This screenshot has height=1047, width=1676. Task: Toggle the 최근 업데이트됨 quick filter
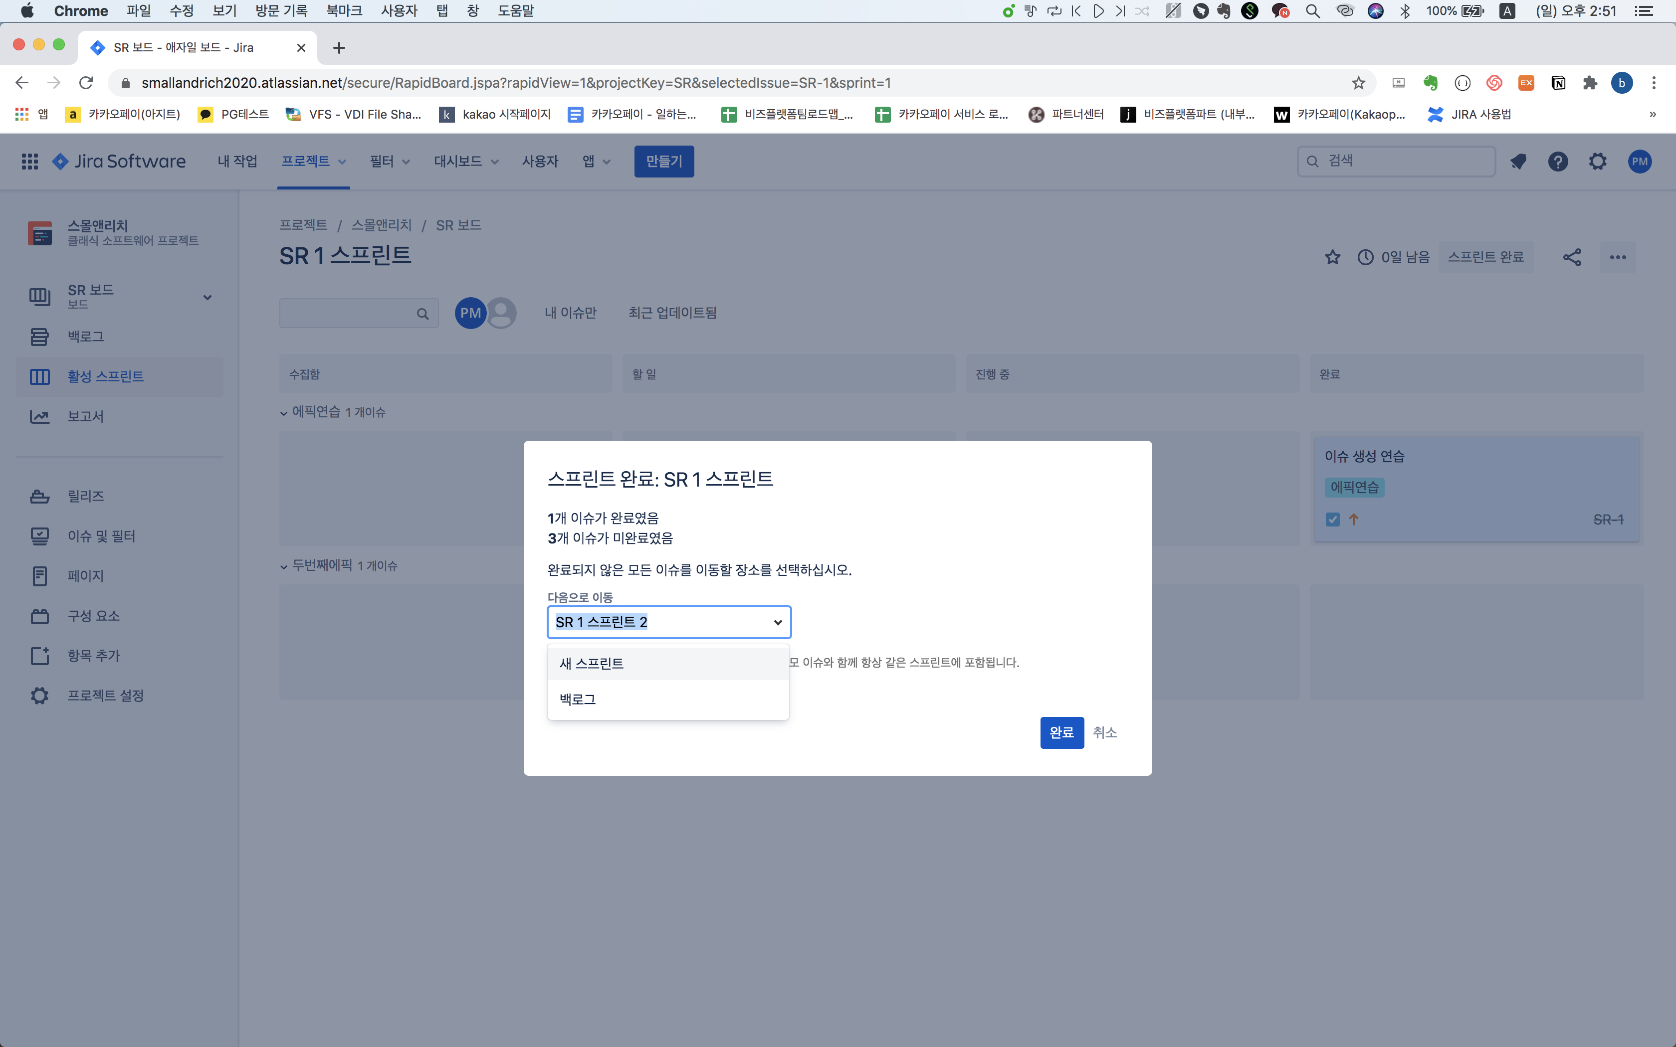tap(672, 313)
